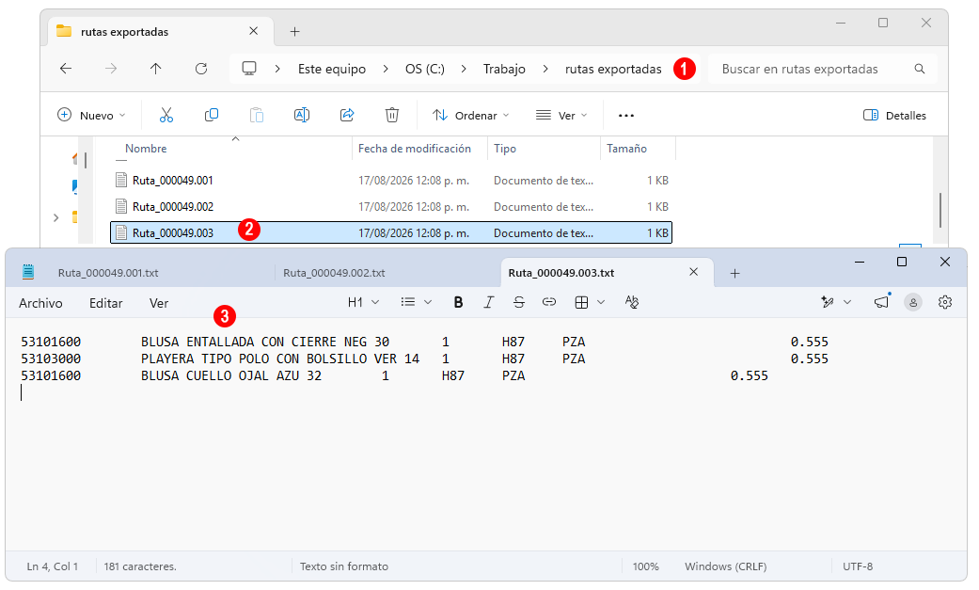
Task: Expand the navigation pane folder chevron
Action: 56,217
